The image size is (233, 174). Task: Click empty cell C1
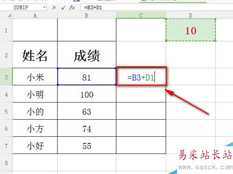(141, 30)
